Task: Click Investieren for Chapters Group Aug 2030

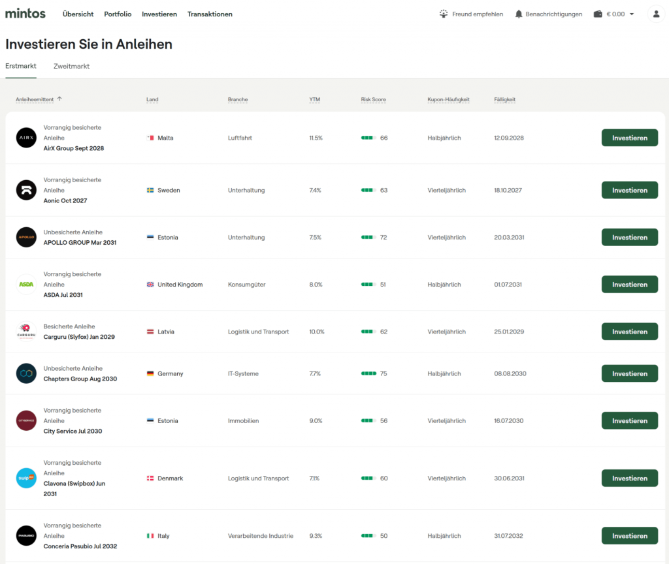Action: pyautogui.click(x=630, y=373)
